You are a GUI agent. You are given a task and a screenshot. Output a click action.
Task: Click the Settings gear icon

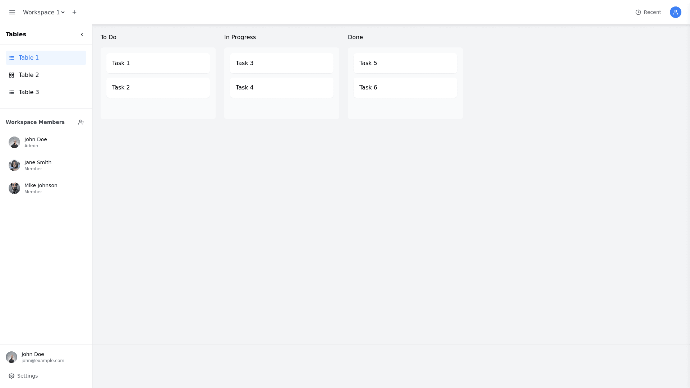pos(11,376)
